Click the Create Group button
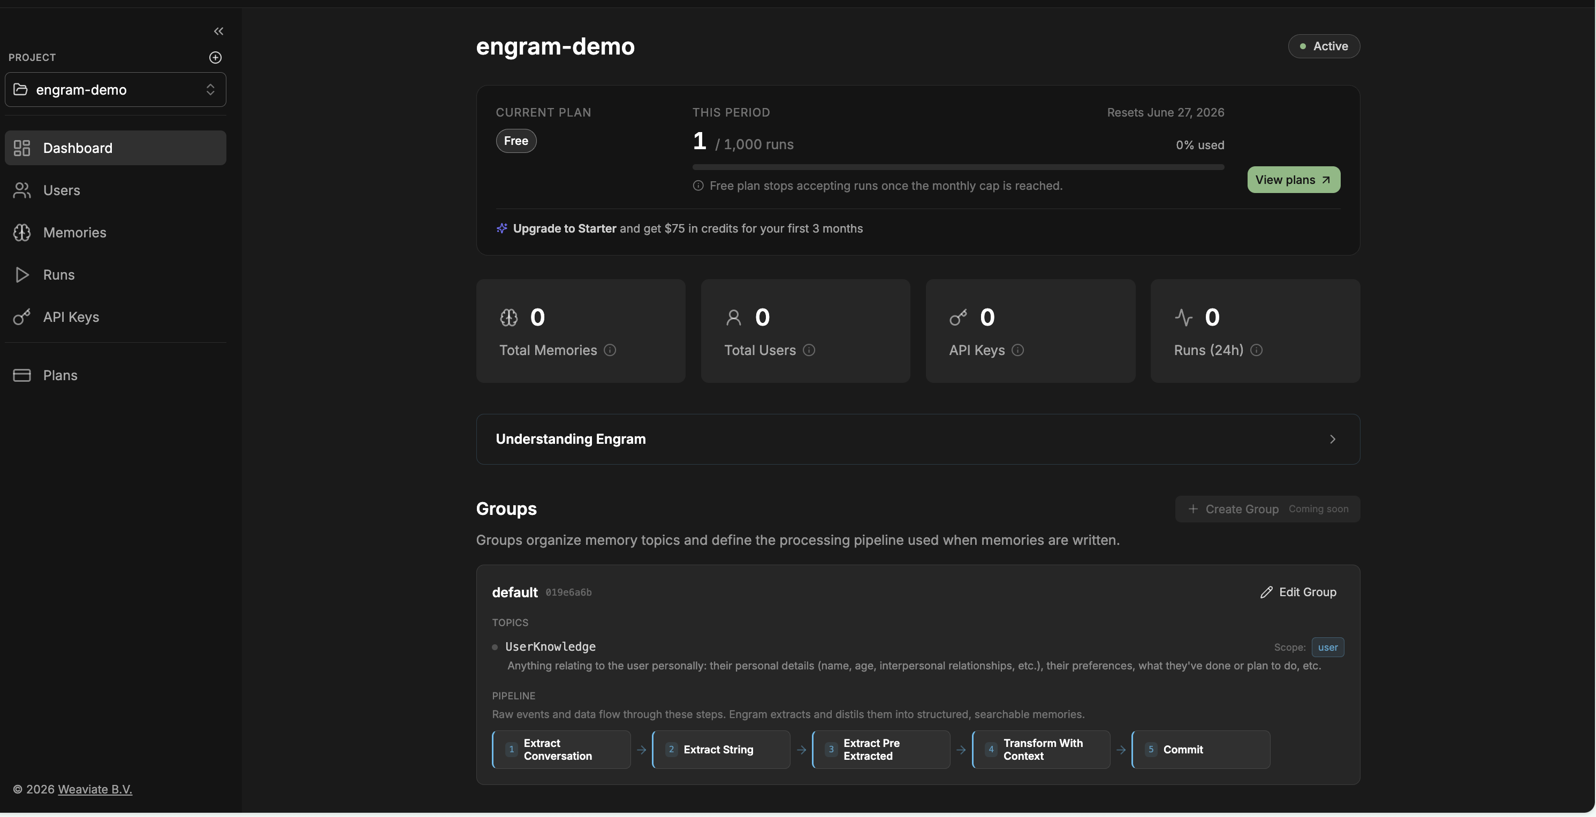 point(1267,510)
